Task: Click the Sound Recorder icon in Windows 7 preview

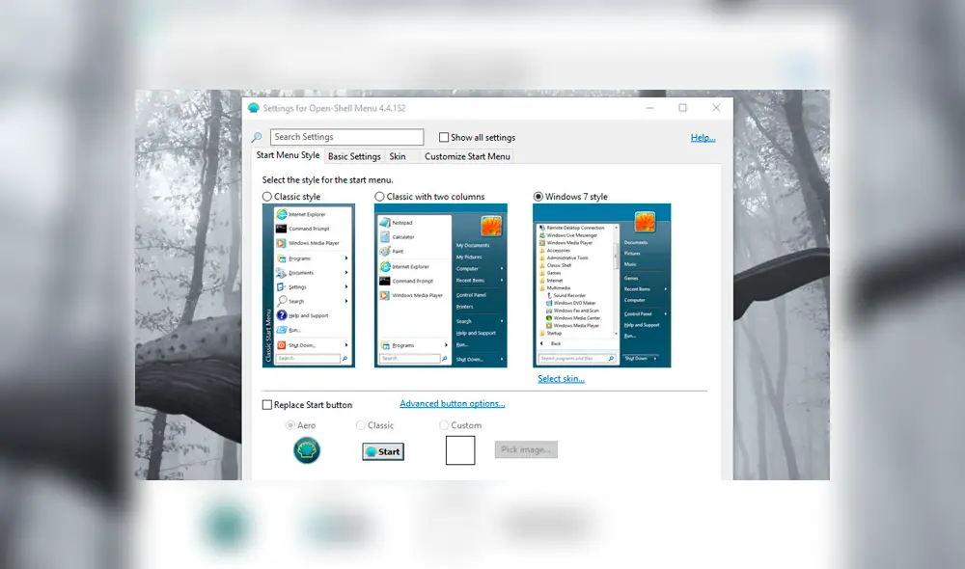Action: click(550, 295)
